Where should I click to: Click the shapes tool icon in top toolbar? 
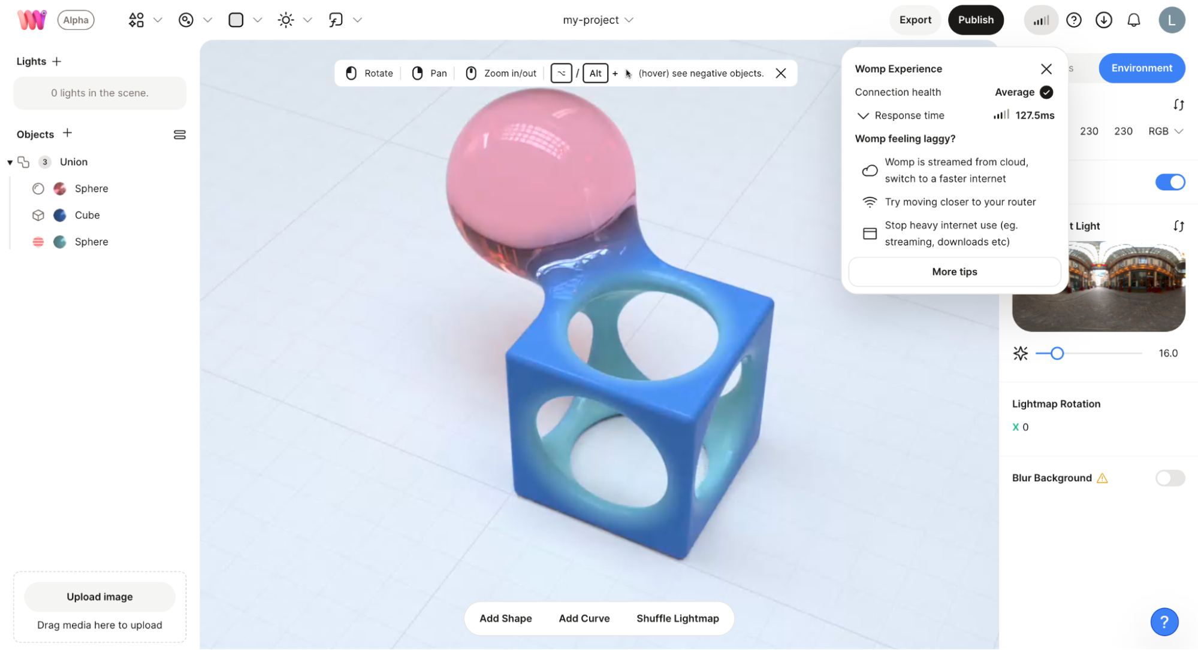coord(136,20)
